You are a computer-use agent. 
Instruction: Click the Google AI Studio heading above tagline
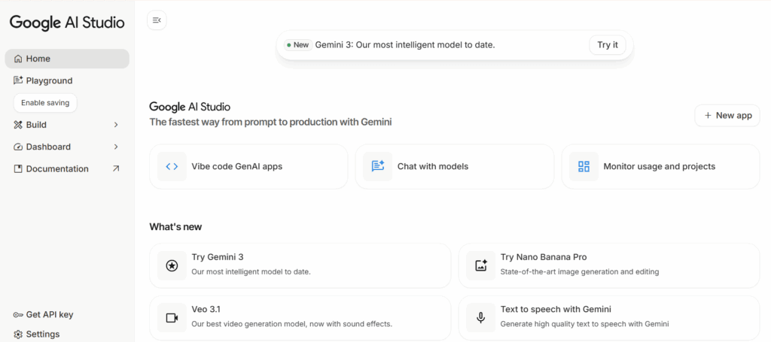pos(190,107)
